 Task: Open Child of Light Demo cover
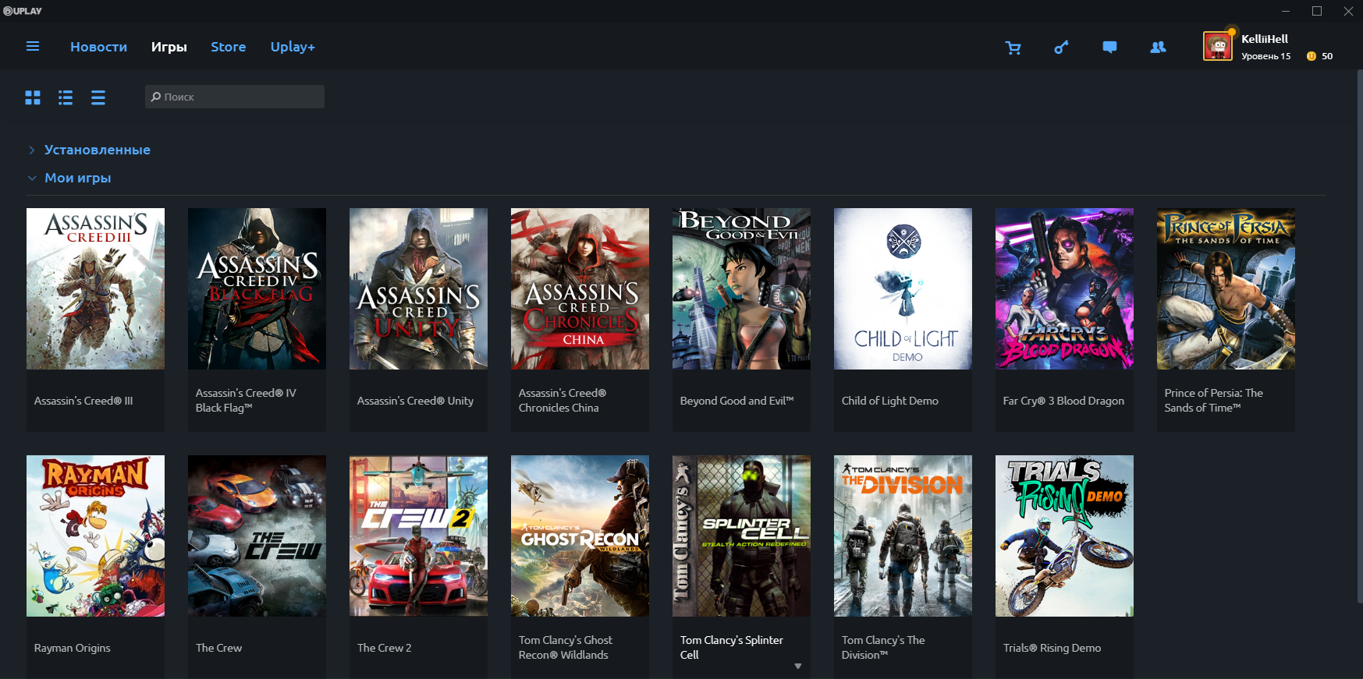(x=903, y=288)
